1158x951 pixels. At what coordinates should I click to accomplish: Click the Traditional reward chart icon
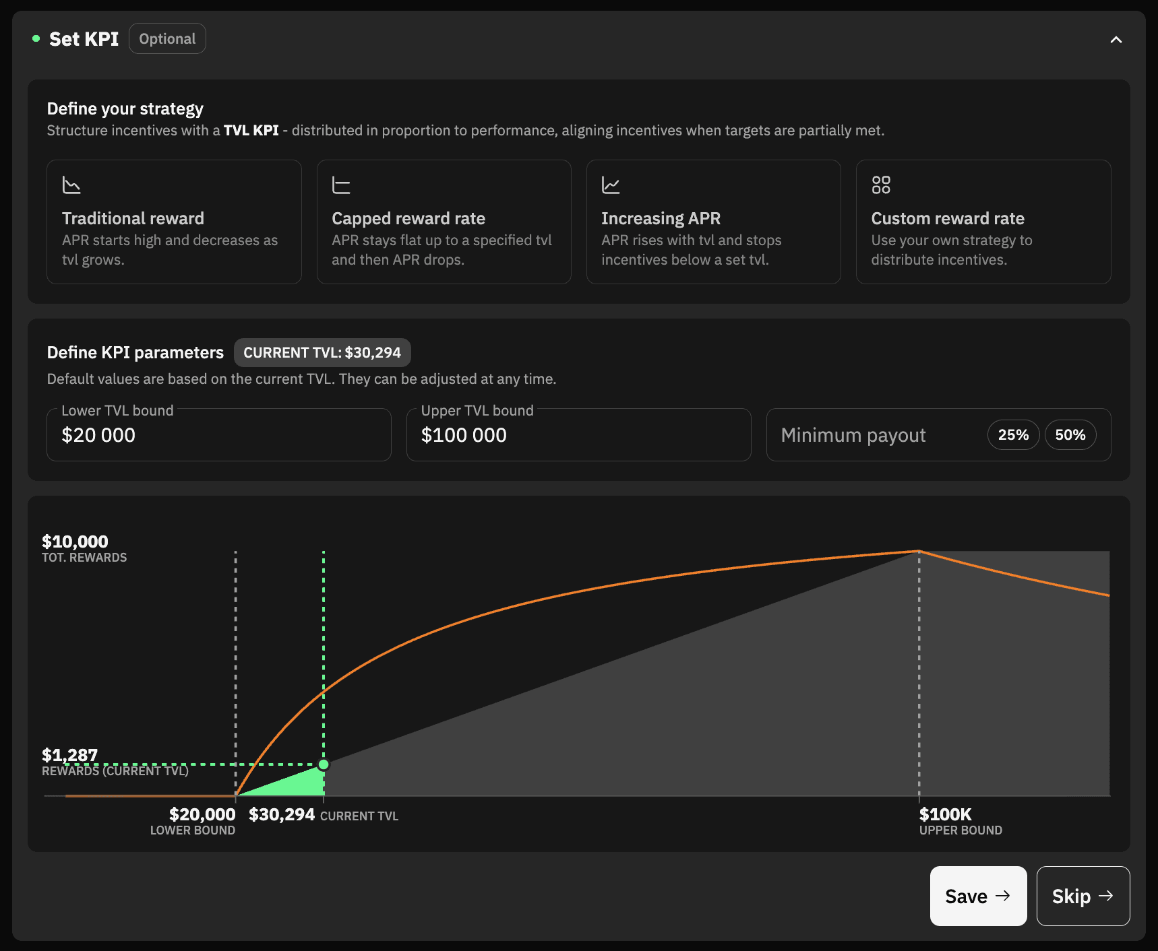[71, 185]
